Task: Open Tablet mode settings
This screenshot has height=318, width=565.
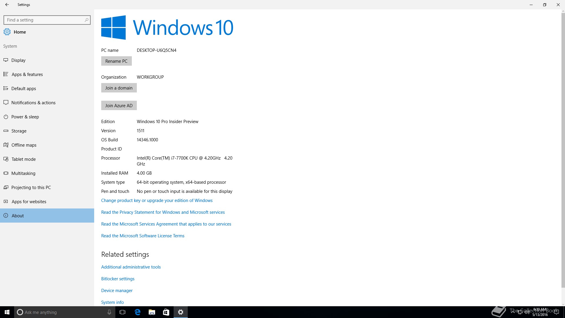Action: pos(47,159)
